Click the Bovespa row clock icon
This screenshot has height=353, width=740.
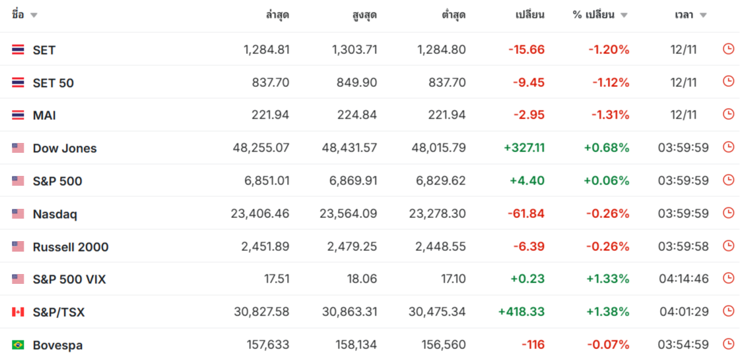(x=728, y=344)
